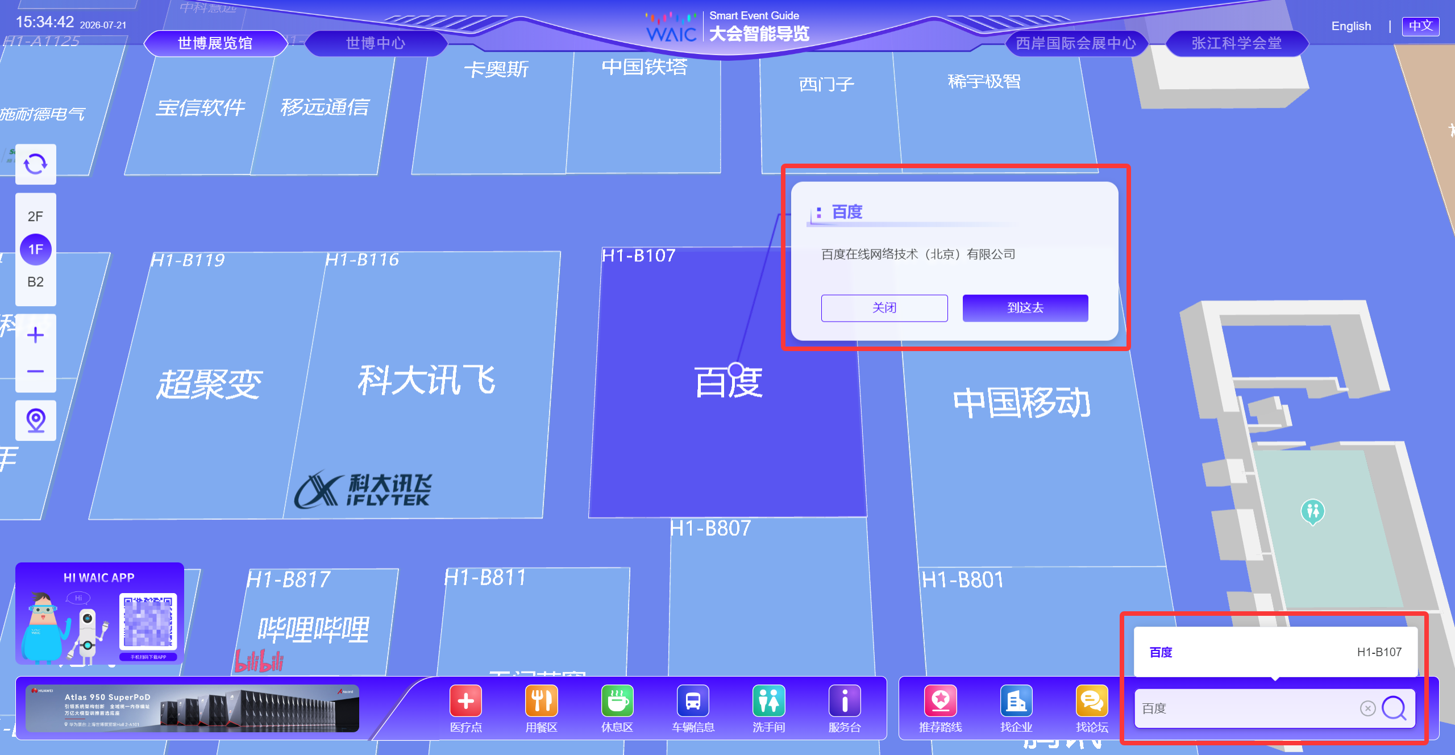
Task: Zoom out with the minus icon
Action: (x=35, y=372)
